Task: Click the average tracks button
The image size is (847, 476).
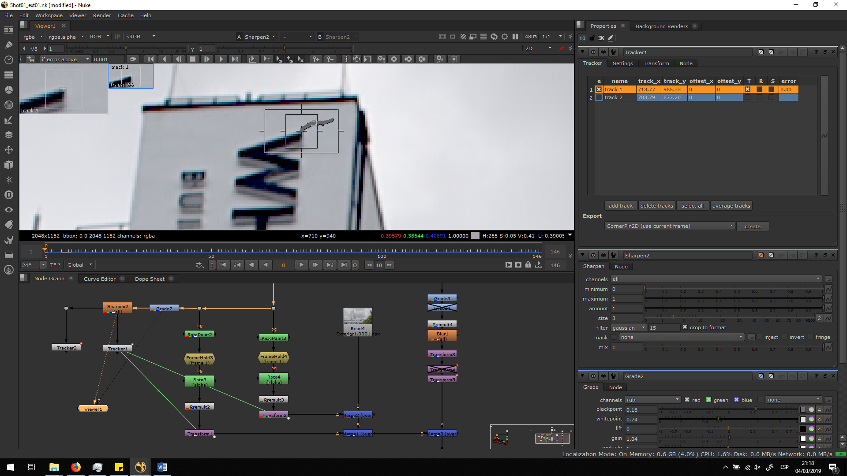Action: [x=731, y=206]
